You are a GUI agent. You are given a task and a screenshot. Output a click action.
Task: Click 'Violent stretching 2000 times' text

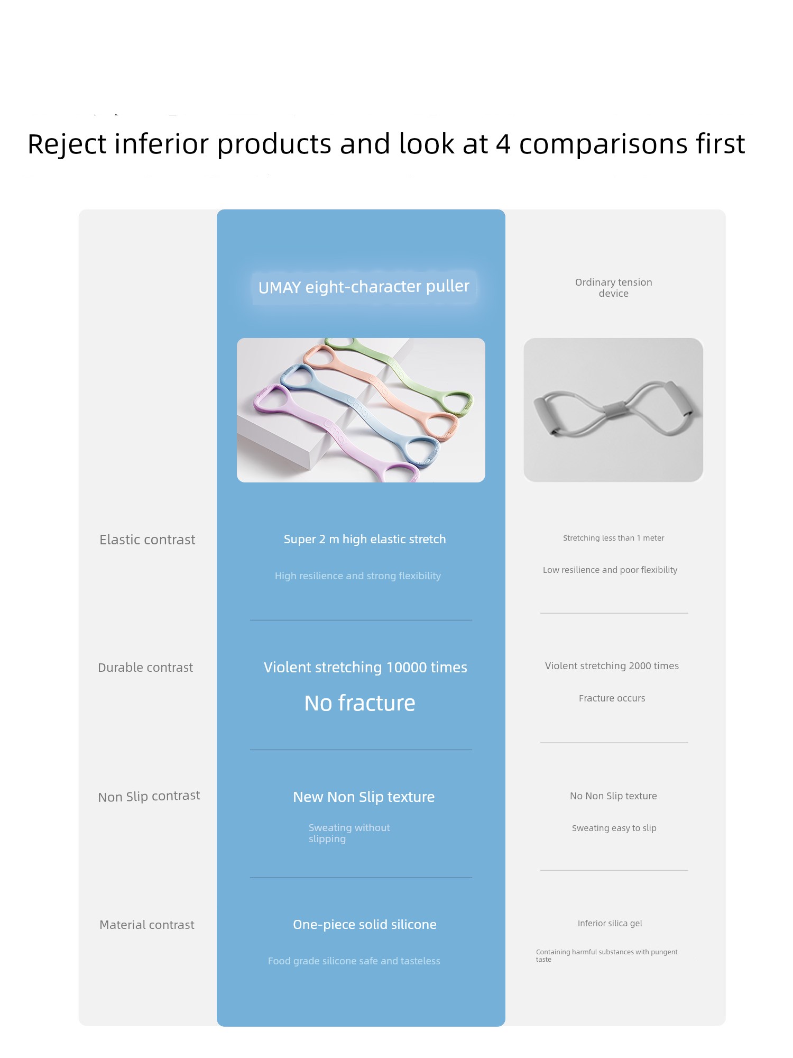(x=612, y=666)
